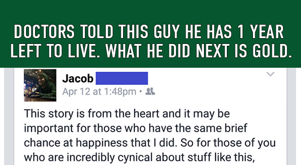Select the word DOCTORS in the headline
301x165 pixels.
point(44,32)
